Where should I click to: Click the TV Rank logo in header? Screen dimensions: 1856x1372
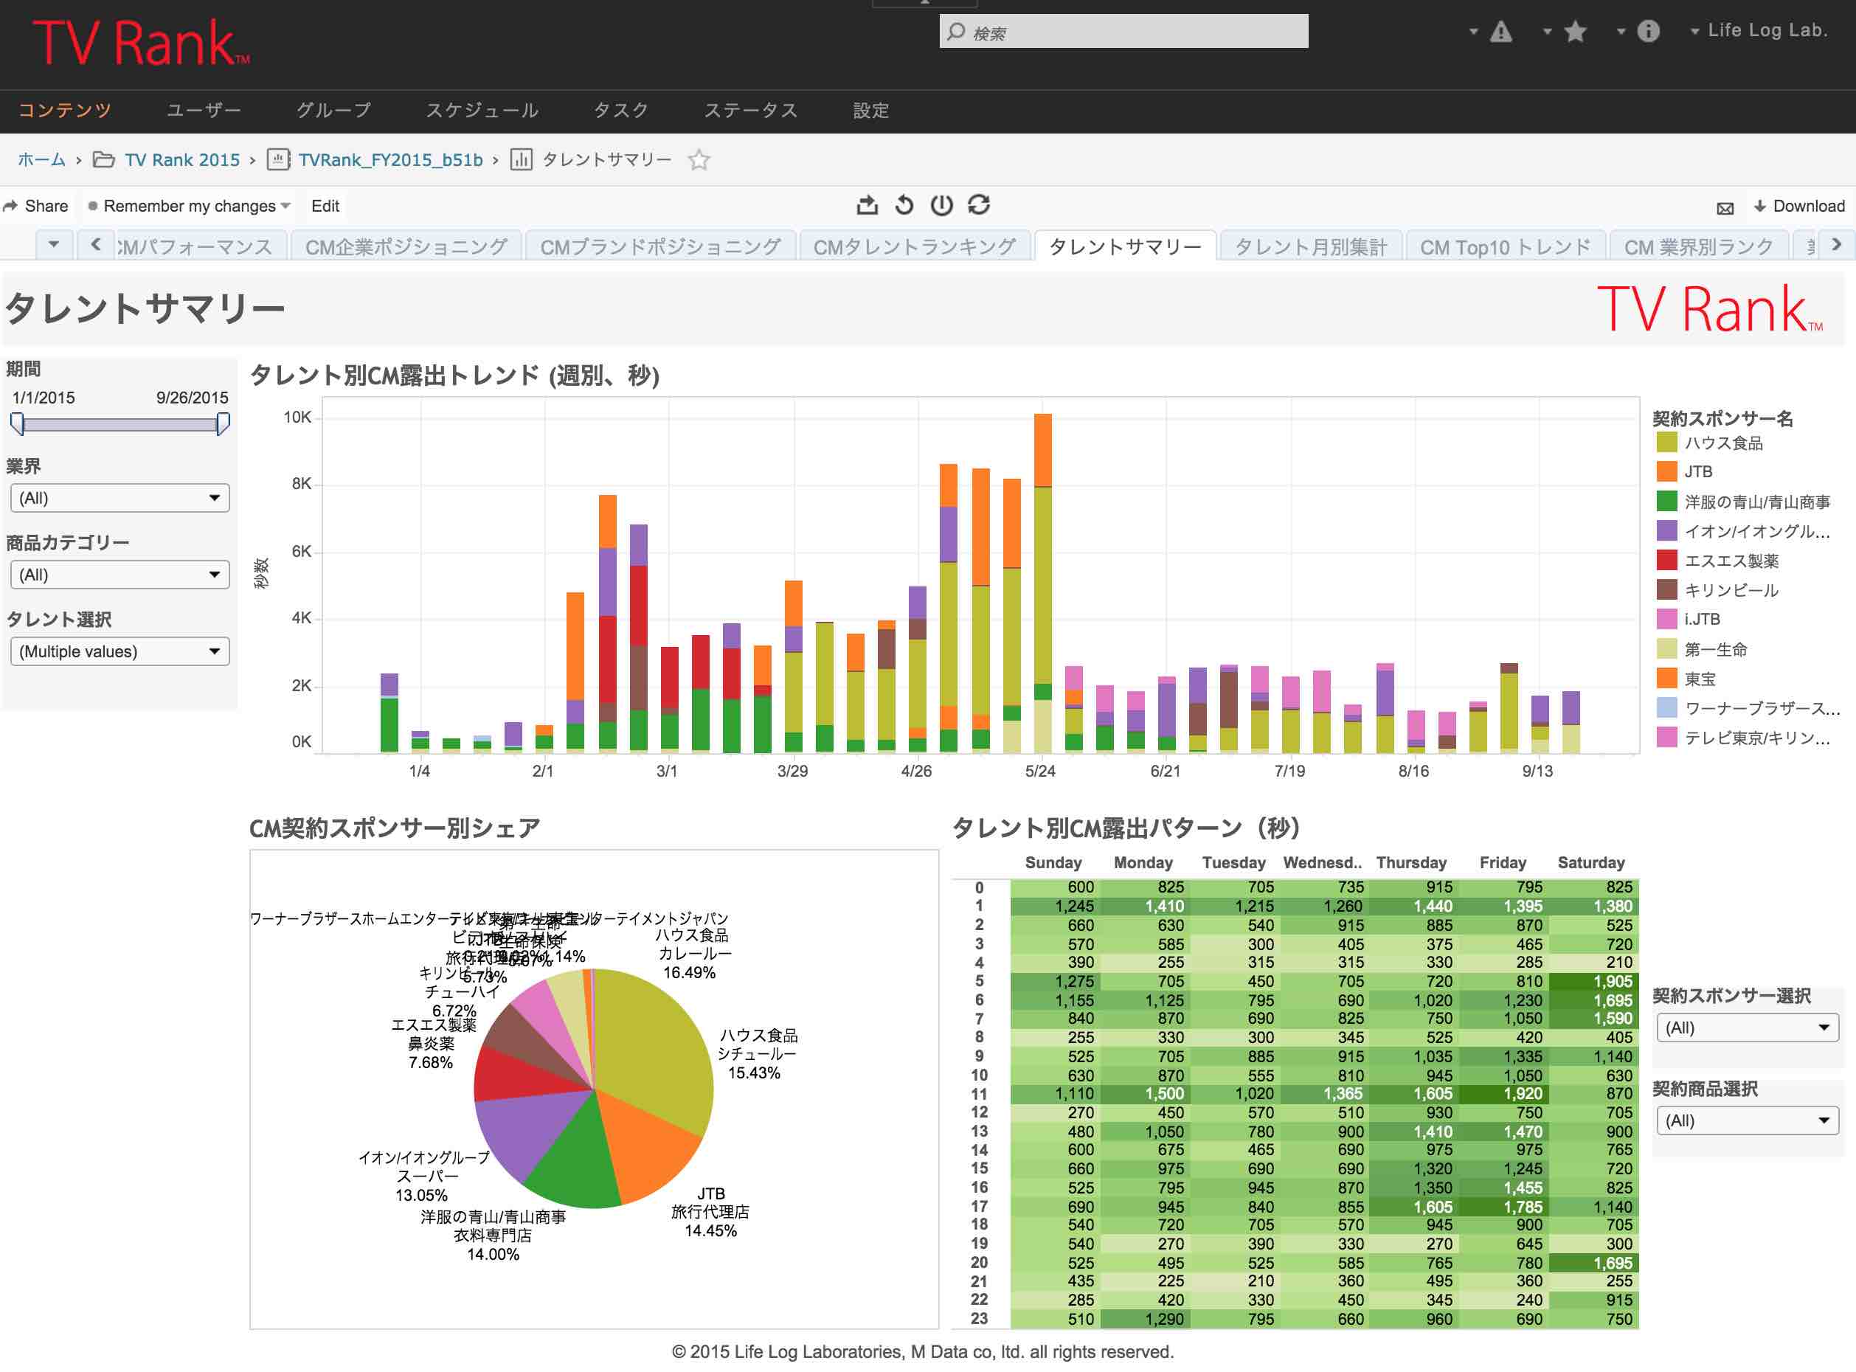(141, 44)
